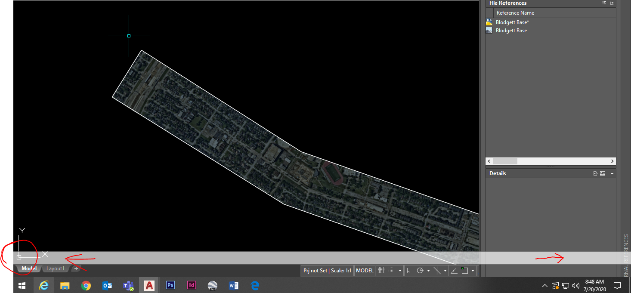Open object snap settings dropdown arrow
This screenshot has height=293, width=631.
pos(473,271)
